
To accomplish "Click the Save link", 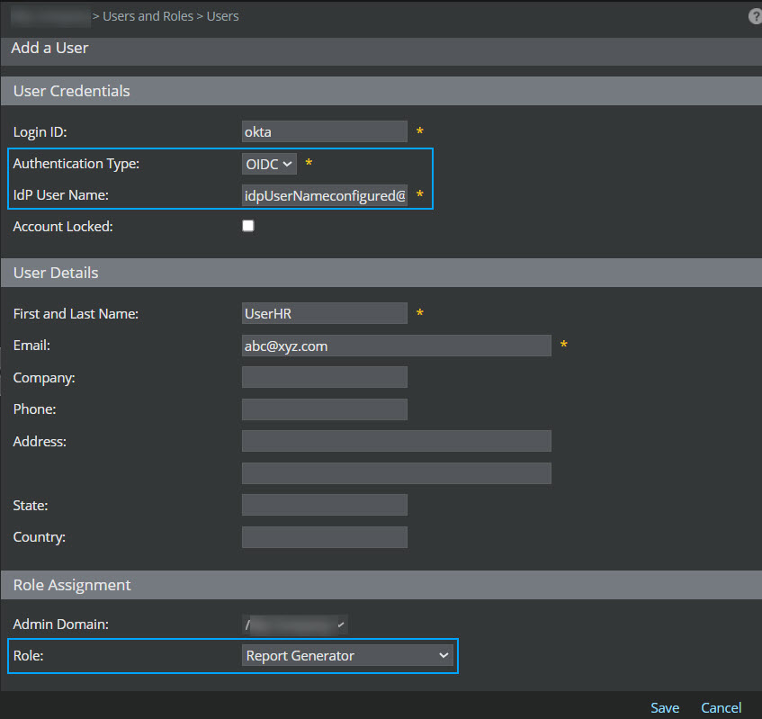I will pos(665,707).
